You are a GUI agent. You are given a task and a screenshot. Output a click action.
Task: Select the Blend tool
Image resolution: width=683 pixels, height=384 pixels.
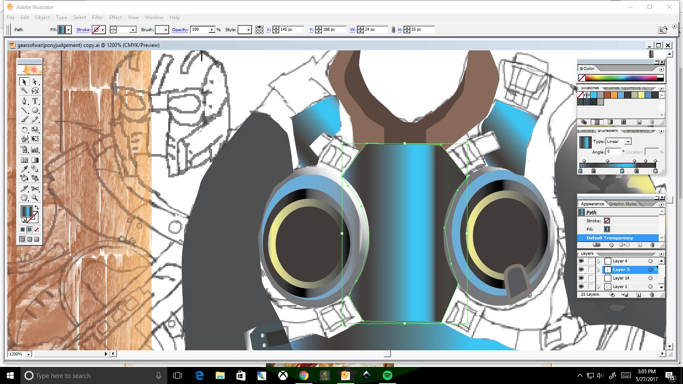(x=35, y=169)
